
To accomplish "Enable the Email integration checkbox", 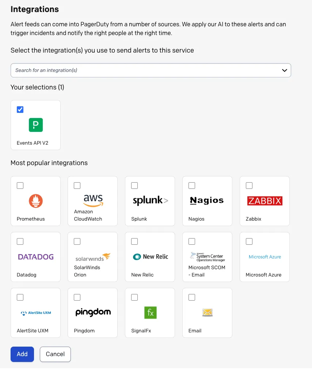I will coord(192,297).
